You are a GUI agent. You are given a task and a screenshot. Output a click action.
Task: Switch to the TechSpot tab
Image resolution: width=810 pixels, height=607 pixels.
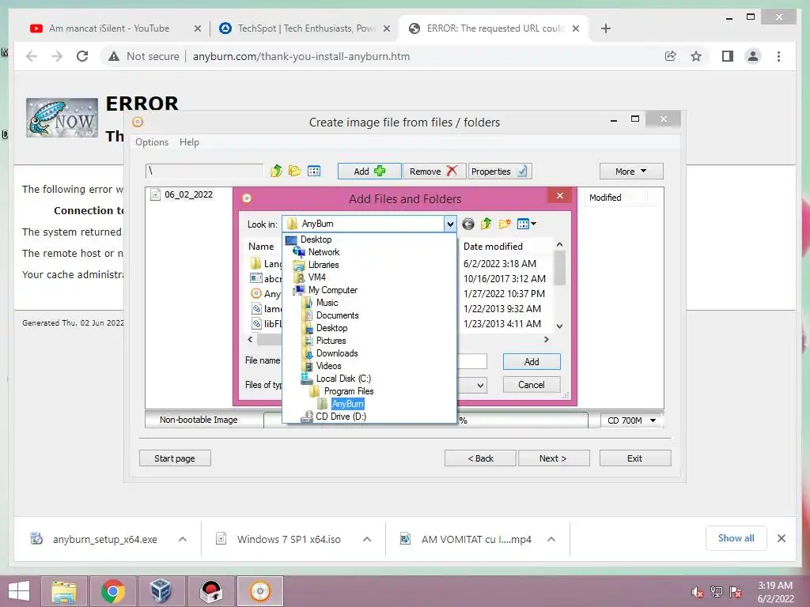[x=306, y=28]
